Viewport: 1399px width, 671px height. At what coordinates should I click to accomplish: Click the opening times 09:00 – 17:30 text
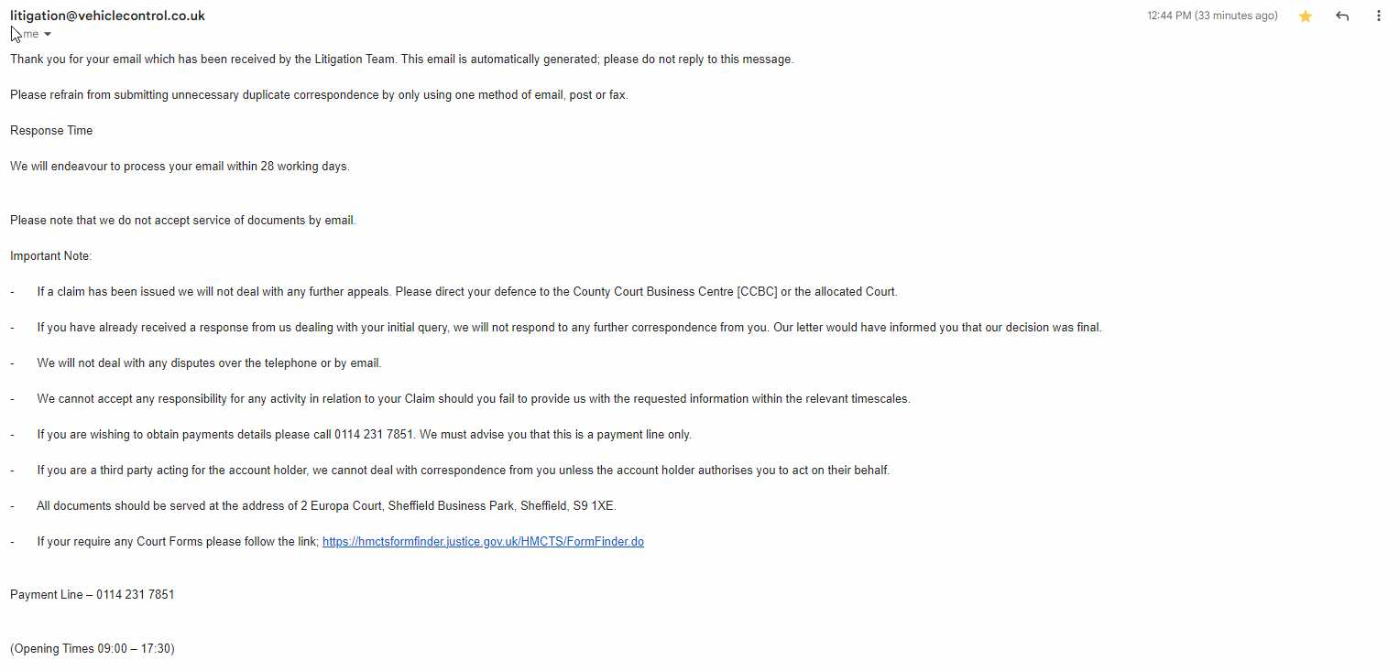click(93, 649)
